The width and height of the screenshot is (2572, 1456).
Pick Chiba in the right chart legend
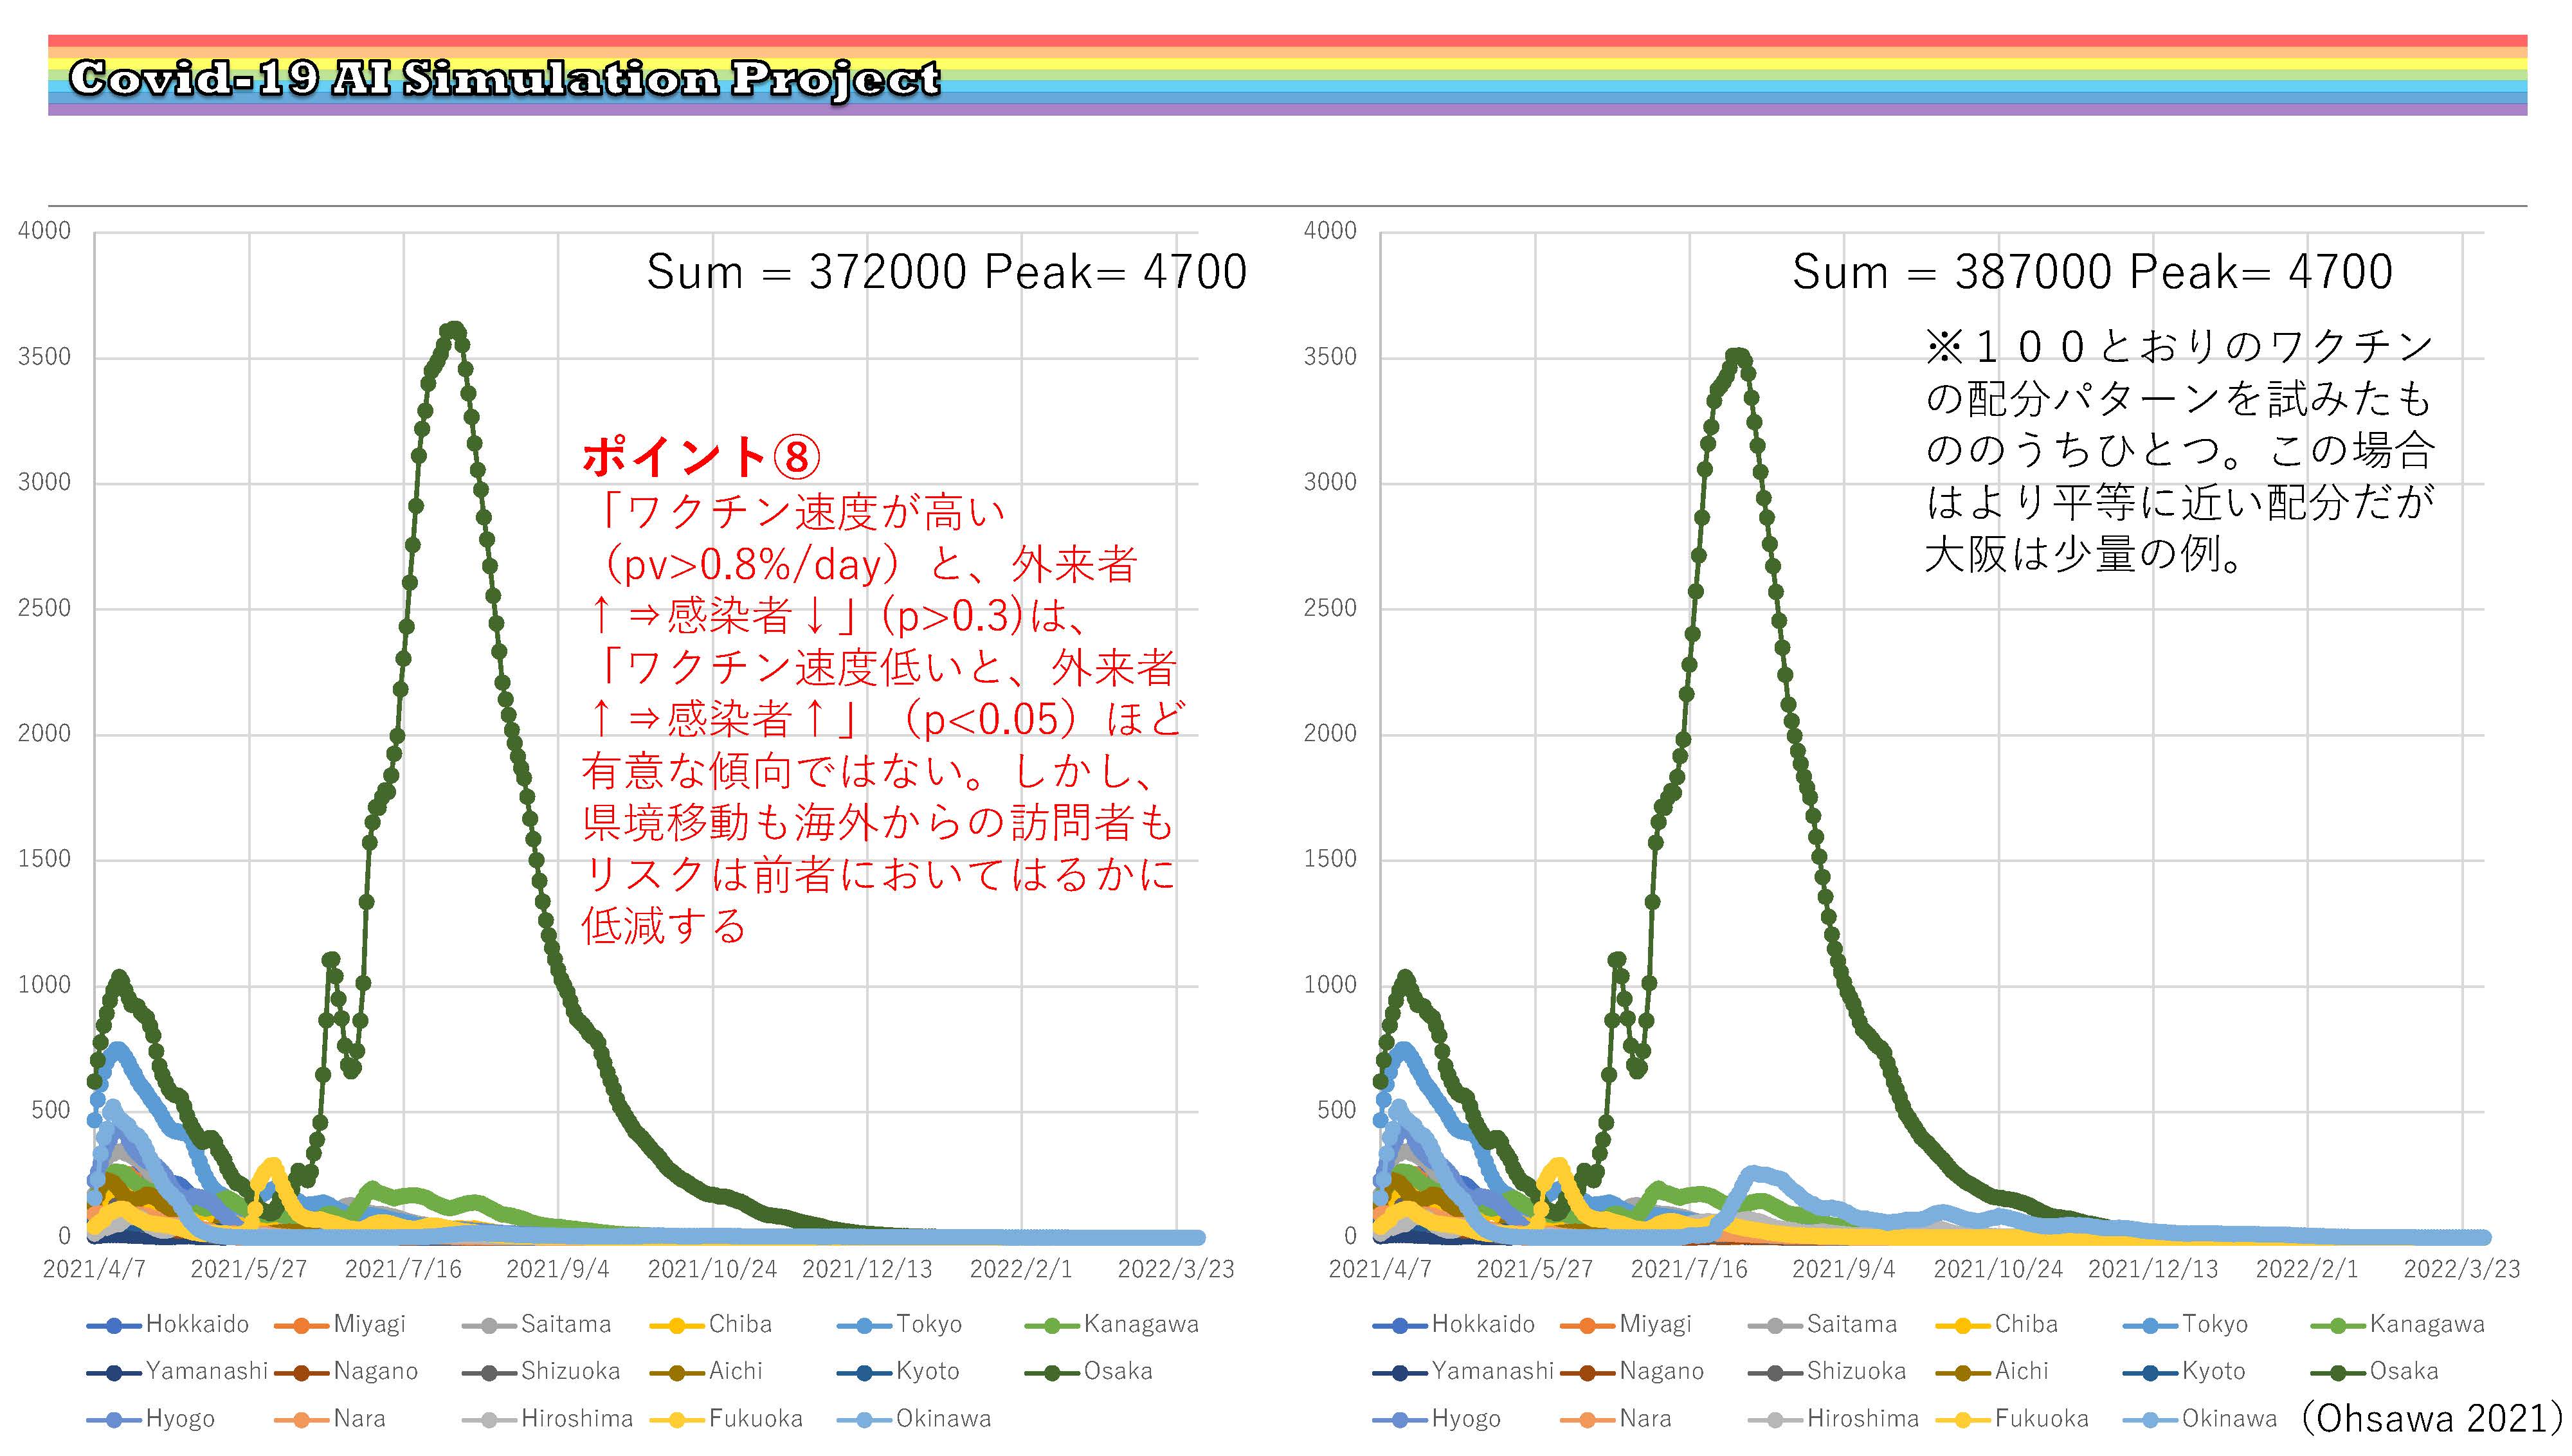(1997, 1324)
